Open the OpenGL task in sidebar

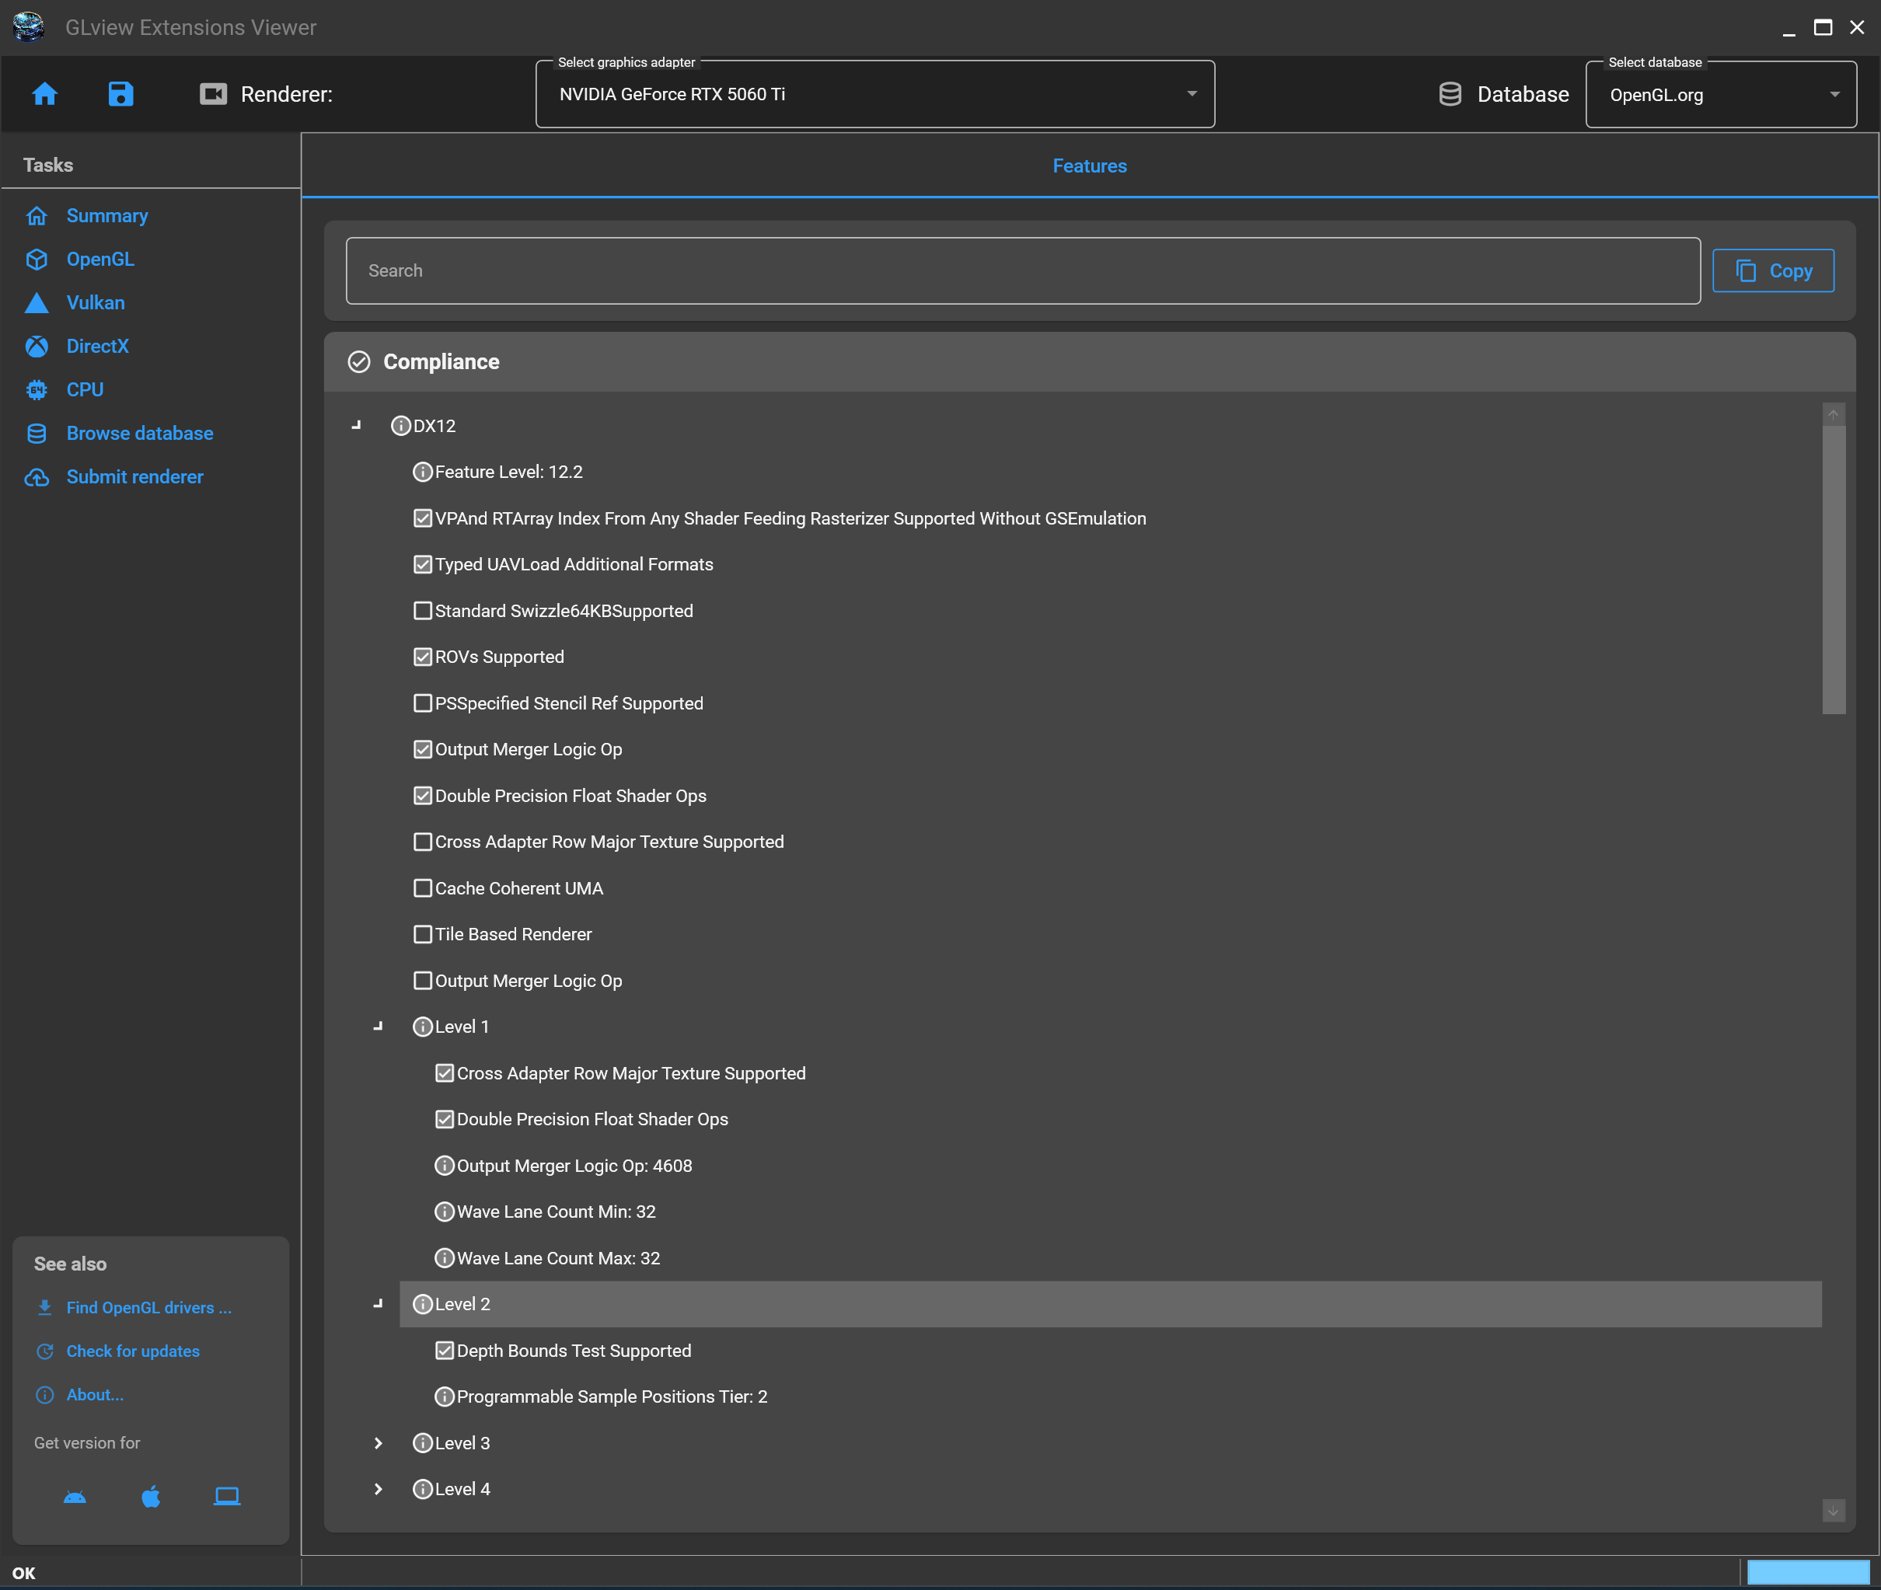click(x=100, y=260)
